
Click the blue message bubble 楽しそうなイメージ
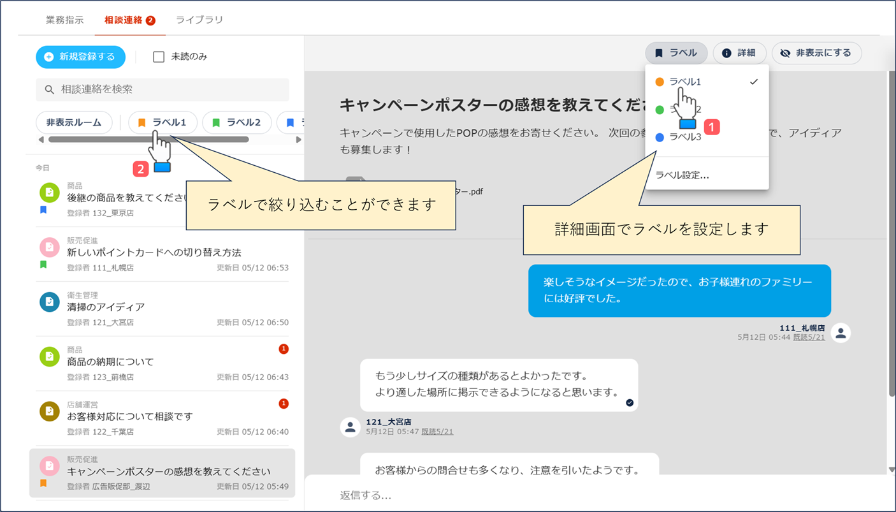coord(679,290)
